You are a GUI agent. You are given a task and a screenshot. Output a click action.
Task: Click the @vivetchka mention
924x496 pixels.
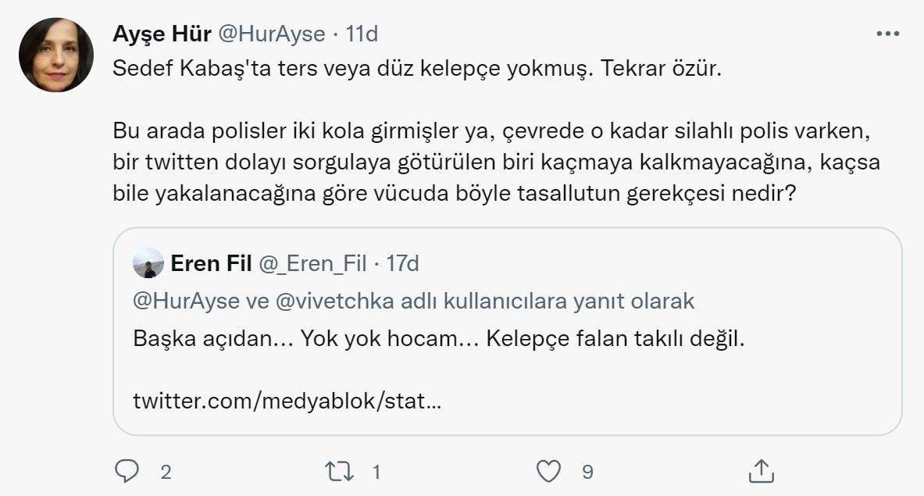coord(332,302)
